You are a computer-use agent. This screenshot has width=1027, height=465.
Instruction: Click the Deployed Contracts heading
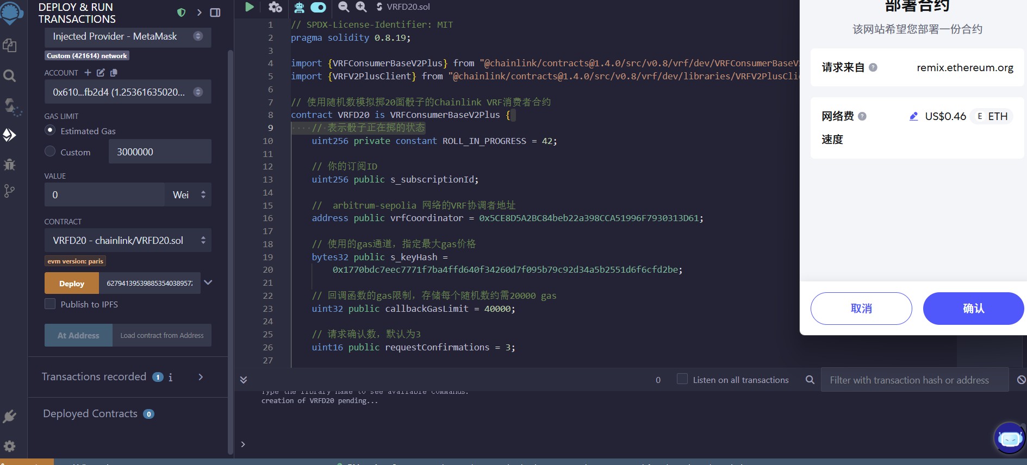[x=90, y=414]
